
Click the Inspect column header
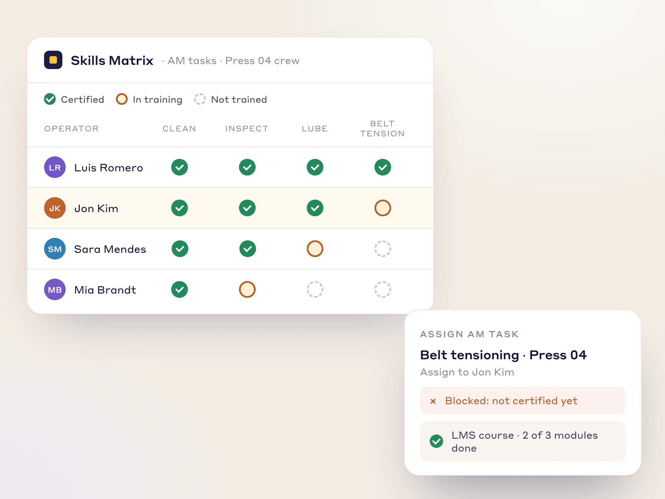[x=247, y=128]
